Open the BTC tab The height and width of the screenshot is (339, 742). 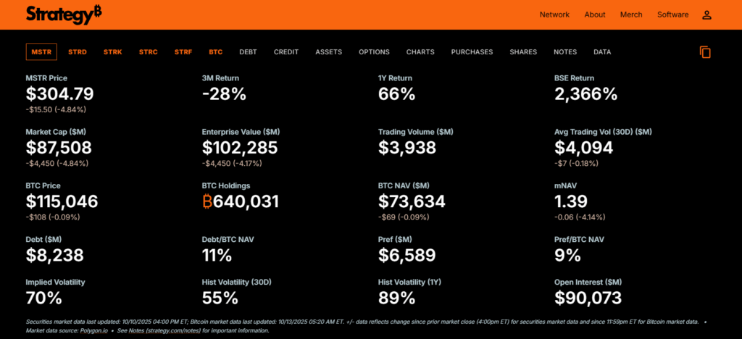click(x=216, y=52)
